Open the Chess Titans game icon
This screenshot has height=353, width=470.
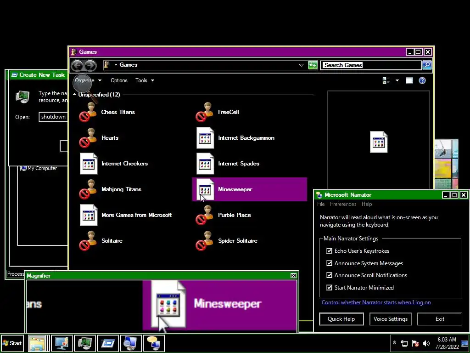pyautogui.click(x=88, y=112)
